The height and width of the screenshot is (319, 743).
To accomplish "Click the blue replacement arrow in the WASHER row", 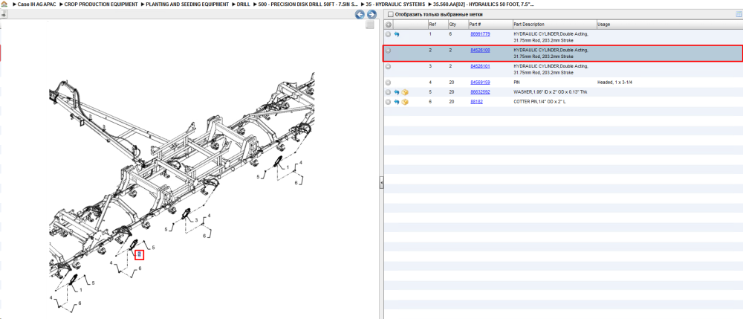I will point(397,92).
